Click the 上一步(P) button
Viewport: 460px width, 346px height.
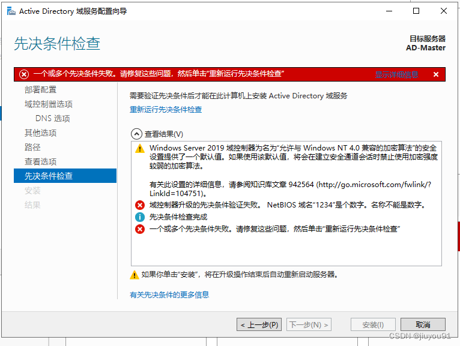pyautogui.click(x=259, y=324)
